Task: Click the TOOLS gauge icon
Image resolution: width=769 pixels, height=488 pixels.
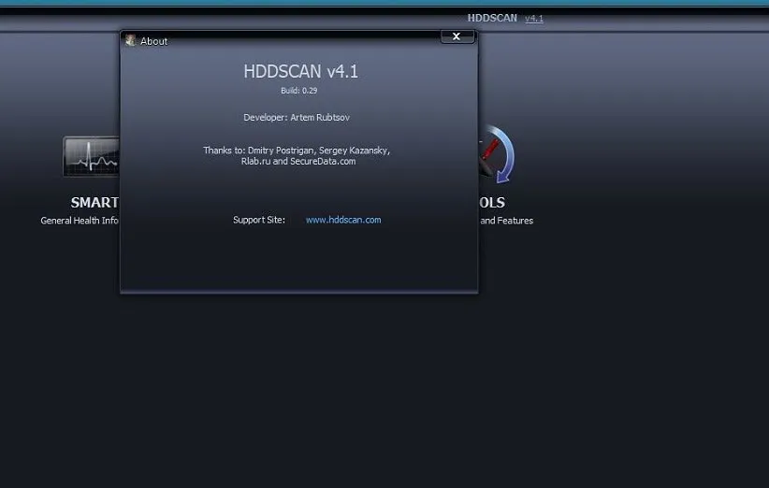Action: (497, 155)
